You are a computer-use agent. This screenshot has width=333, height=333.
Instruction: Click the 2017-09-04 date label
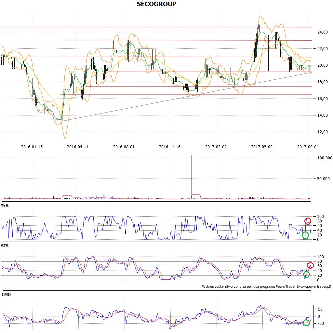pyautogui.click(x=308, y=147)
